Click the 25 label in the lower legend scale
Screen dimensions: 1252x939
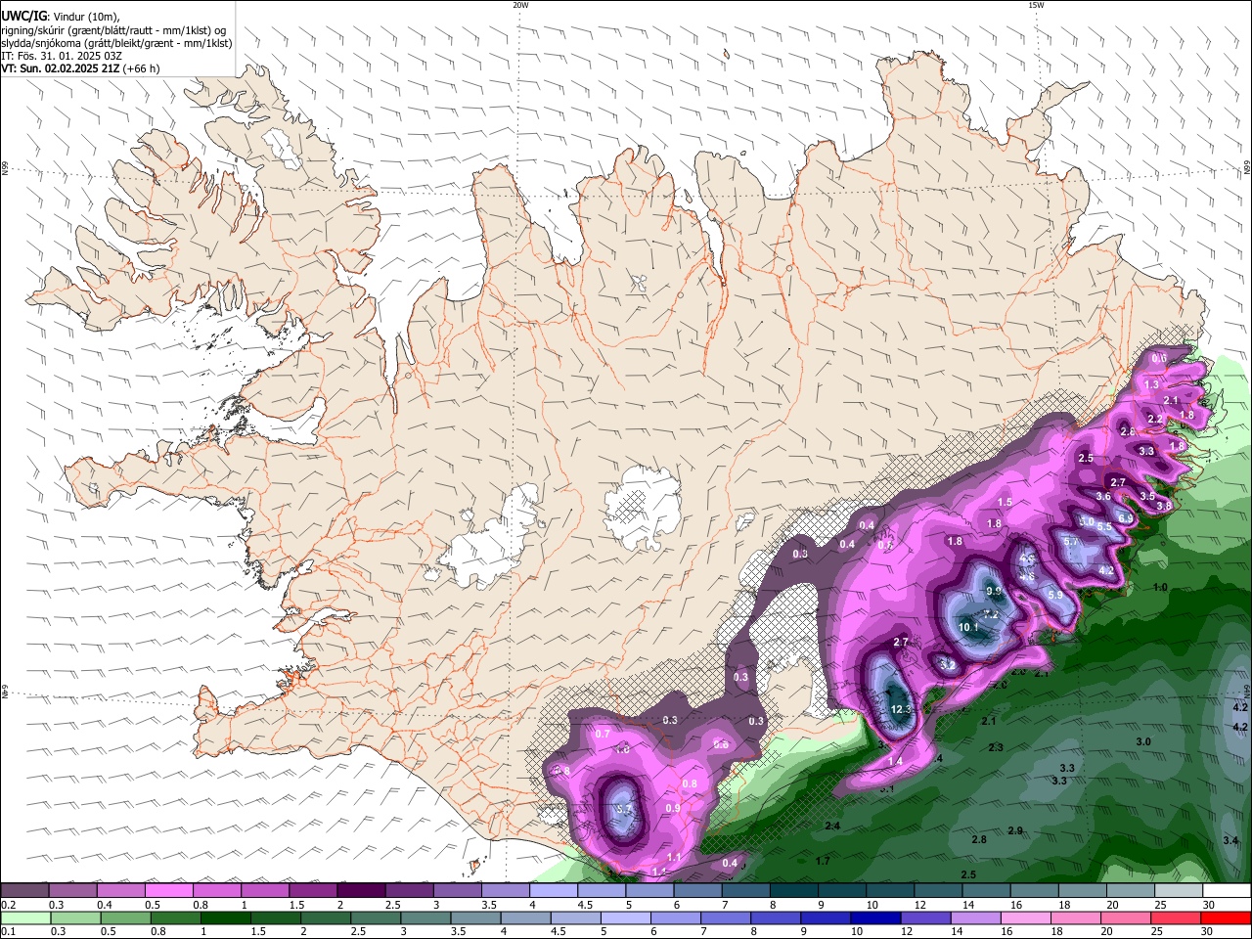point(1158,932)
